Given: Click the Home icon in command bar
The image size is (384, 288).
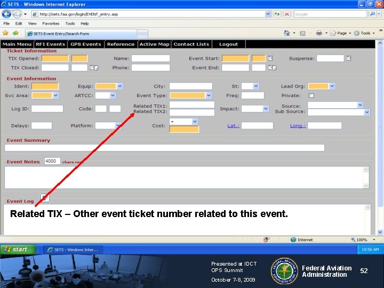Looking at the screenshot, I should click(287, 33).
